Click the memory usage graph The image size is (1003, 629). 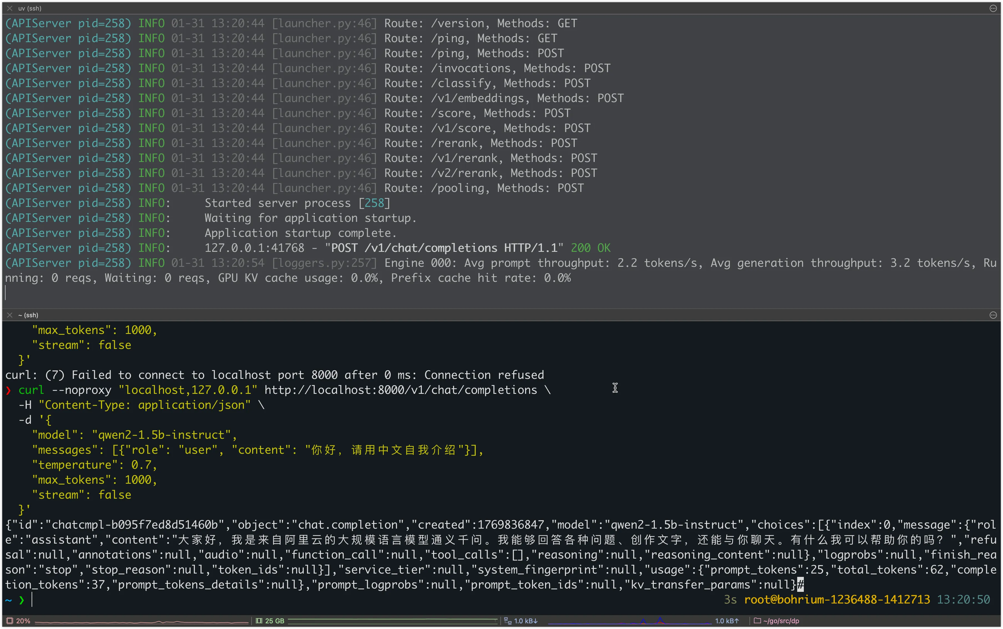point(392,621)
